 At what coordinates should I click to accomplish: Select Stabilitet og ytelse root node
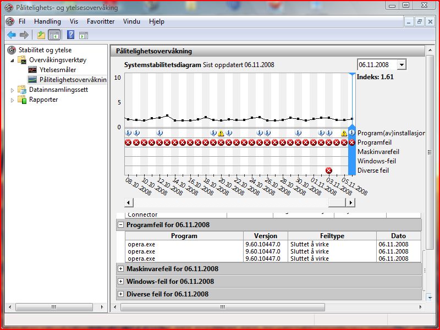[x=45, y=50]
